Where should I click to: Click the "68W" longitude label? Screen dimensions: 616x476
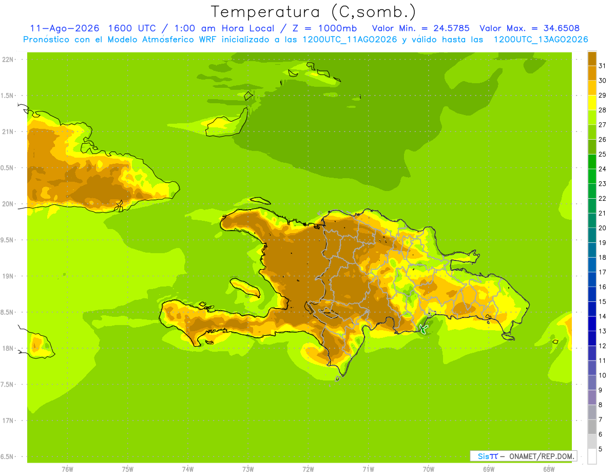coord(549,470)
